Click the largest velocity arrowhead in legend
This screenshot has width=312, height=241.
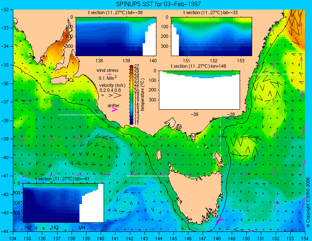(x=117, y=96)
